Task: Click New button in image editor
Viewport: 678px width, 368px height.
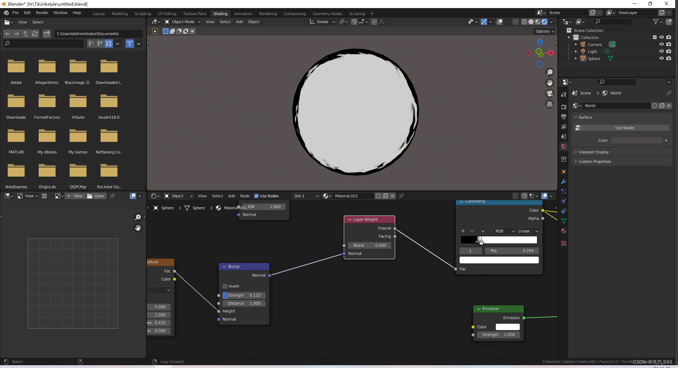Action: [x=75, y=196]
